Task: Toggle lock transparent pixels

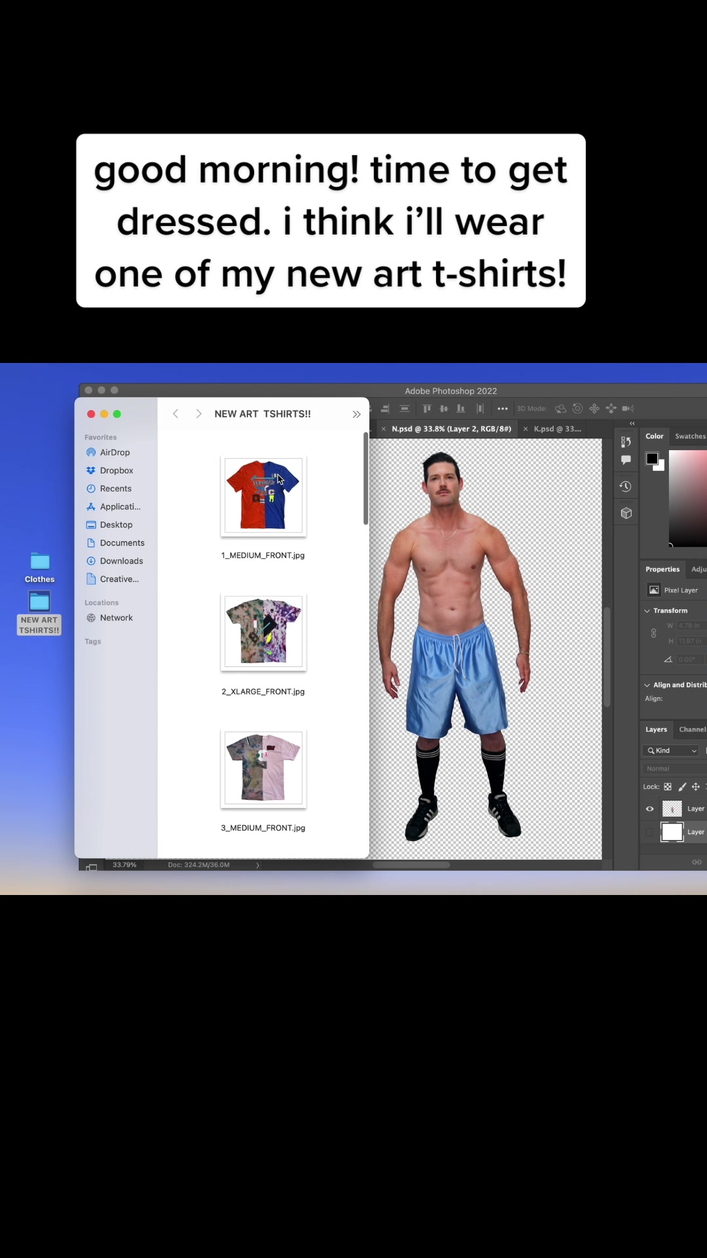Action: coord(668,787)
